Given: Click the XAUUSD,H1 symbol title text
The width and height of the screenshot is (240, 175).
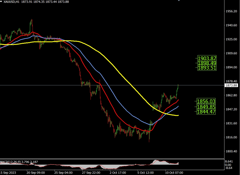Looking at the screenshot, I should 11,2.
